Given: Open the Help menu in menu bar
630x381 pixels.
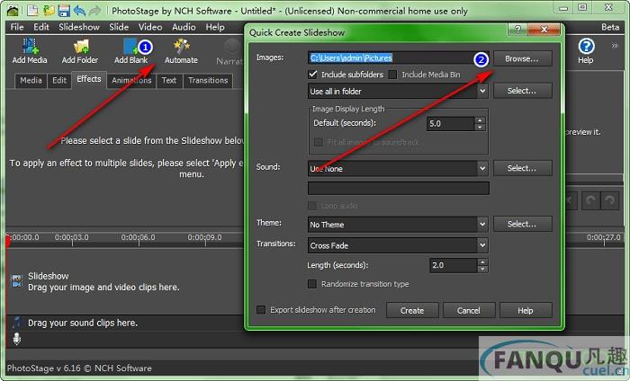Looking at the screenshot, I should click(x=215, y=27).
